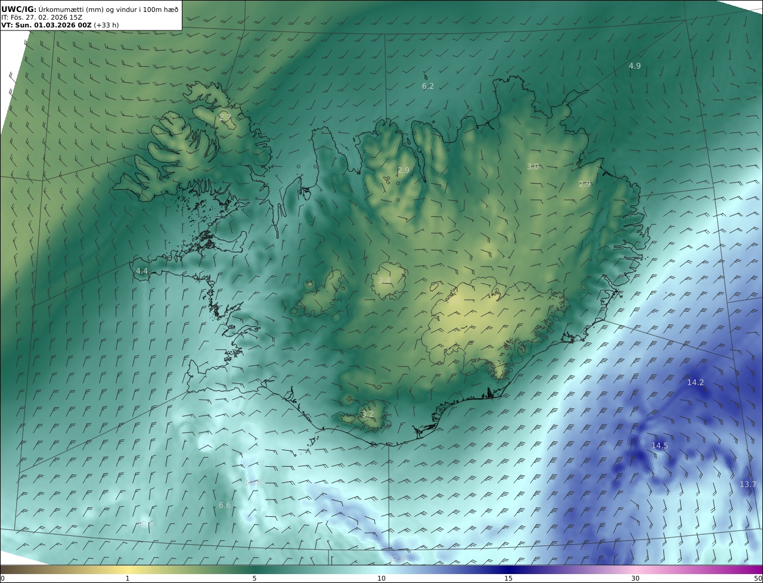Click the 1 tick on color scale
This screenshot has width=763, height=583.
click(128, 578)
